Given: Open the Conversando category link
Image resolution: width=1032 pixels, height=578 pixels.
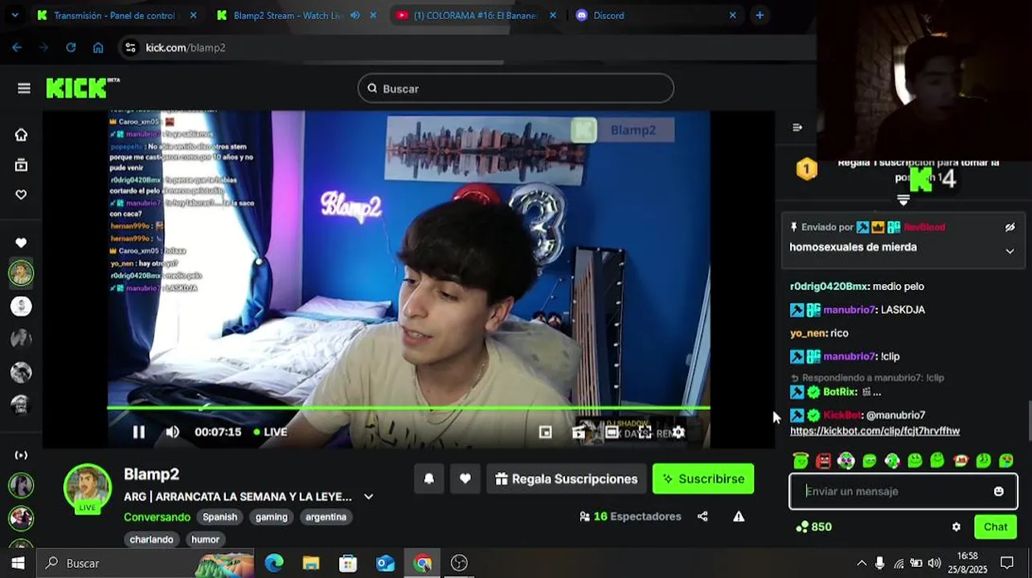Looking at the screenshot, I should pos(157,517).
